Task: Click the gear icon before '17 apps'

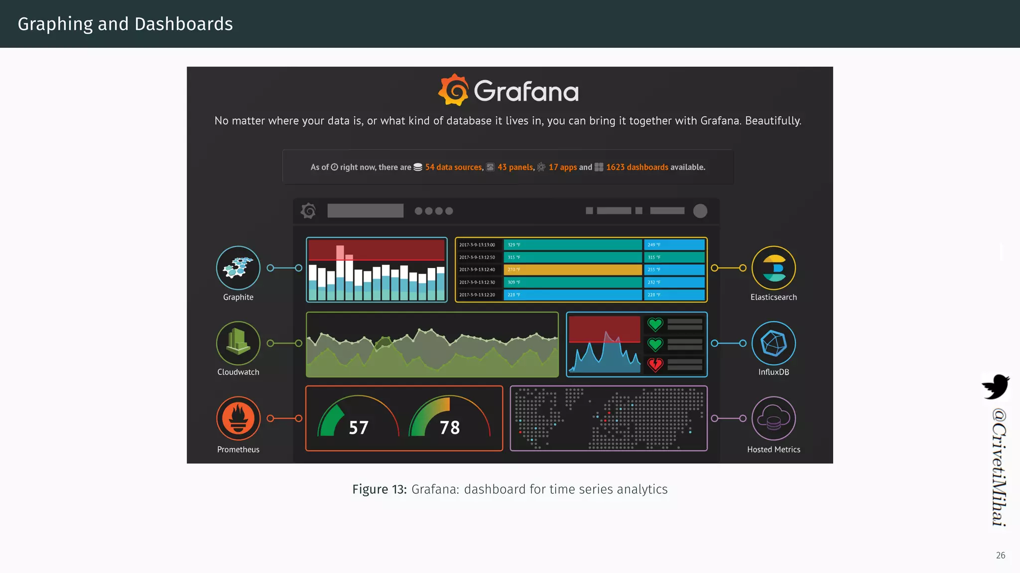Action: pos(541,167)
